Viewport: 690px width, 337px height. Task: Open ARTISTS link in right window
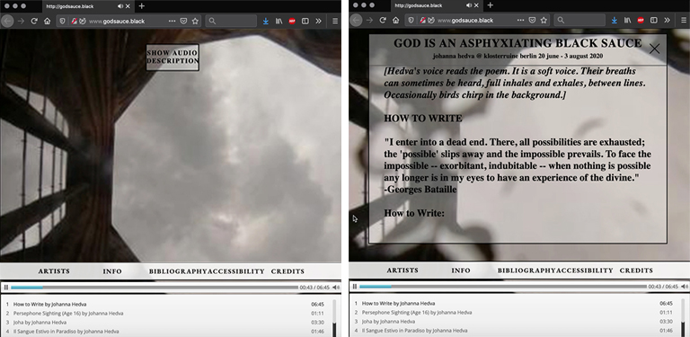coord(402,270)
